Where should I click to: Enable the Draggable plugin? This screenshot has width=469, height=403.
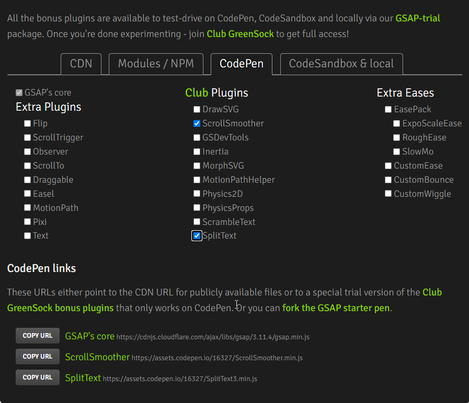[x=28, y=180]
